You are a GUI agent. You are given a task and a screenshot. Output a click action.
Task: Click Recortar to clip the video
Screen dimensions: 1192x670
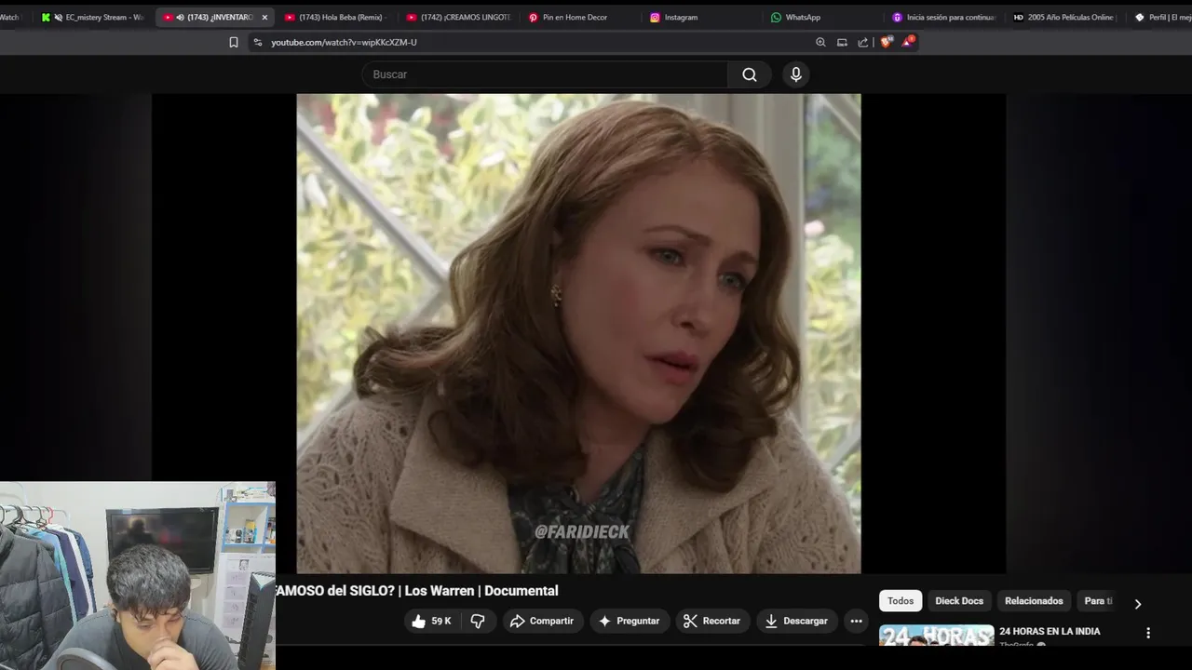click(712, 621)
